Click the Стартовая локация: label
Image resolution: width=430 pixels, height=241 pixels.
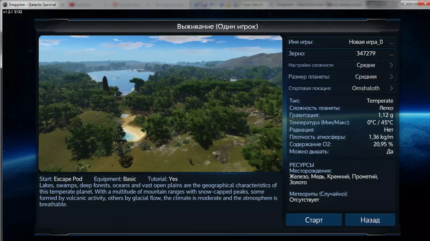pos(310,88)
